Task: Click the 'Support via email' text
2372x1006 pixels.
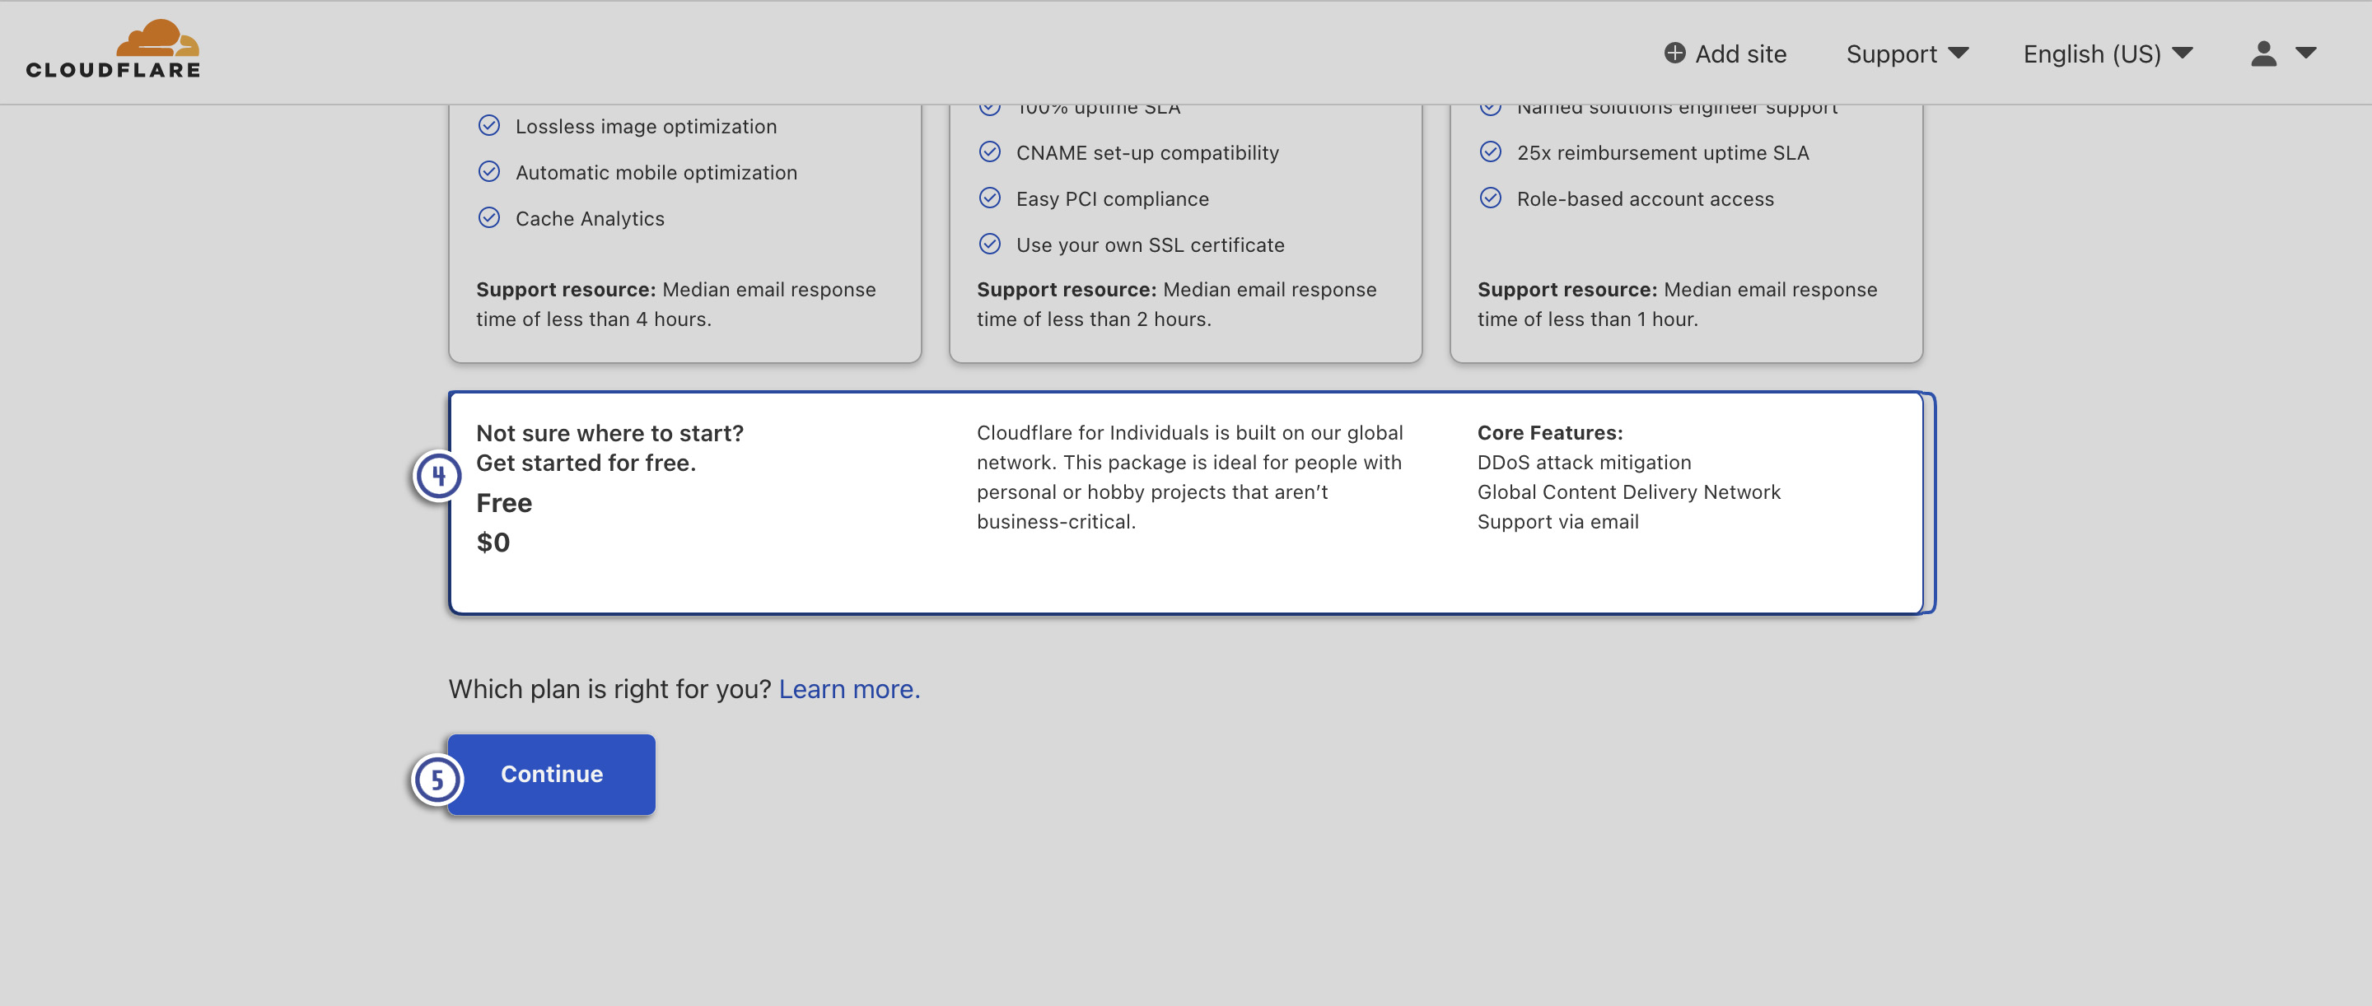Action: (x=1558, y=521)
